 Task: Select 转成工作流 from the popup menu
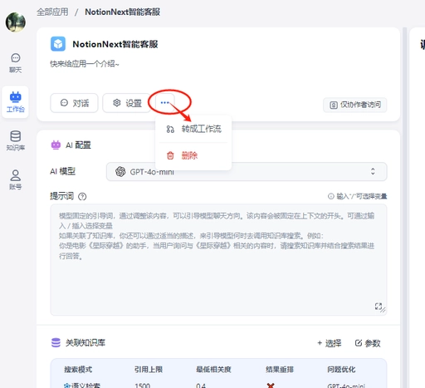[193, 129]
